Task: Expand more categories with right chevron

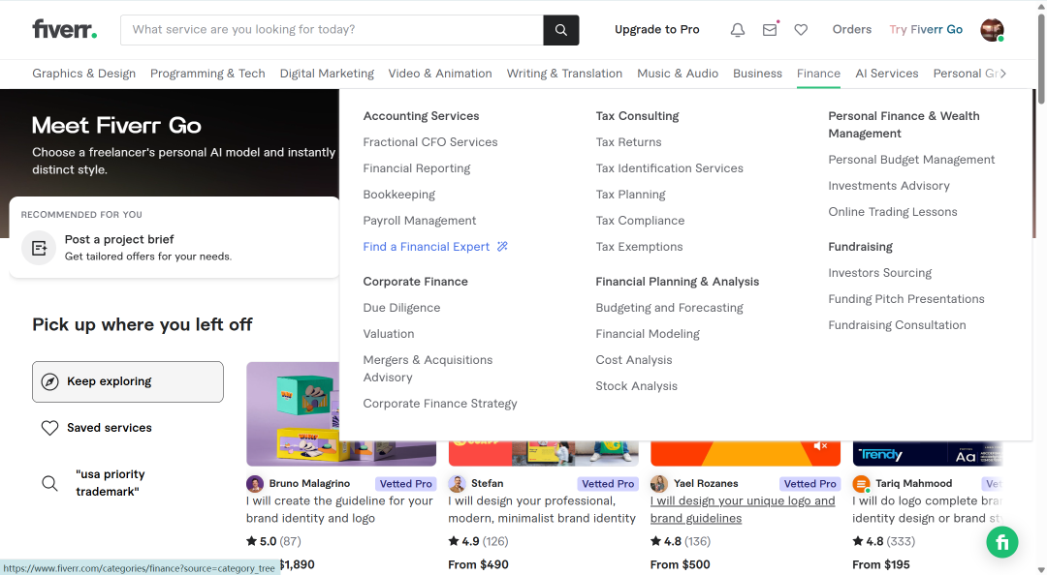Action: click(x=1003, y=74)
